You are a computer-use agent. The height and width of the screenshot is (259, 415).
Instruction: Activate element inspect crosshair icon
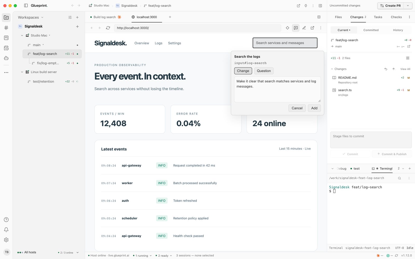287,28
